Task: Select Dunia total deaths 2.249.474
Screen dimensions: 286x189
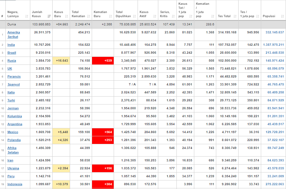Action: pyautogui.click(x=82, y=24)
